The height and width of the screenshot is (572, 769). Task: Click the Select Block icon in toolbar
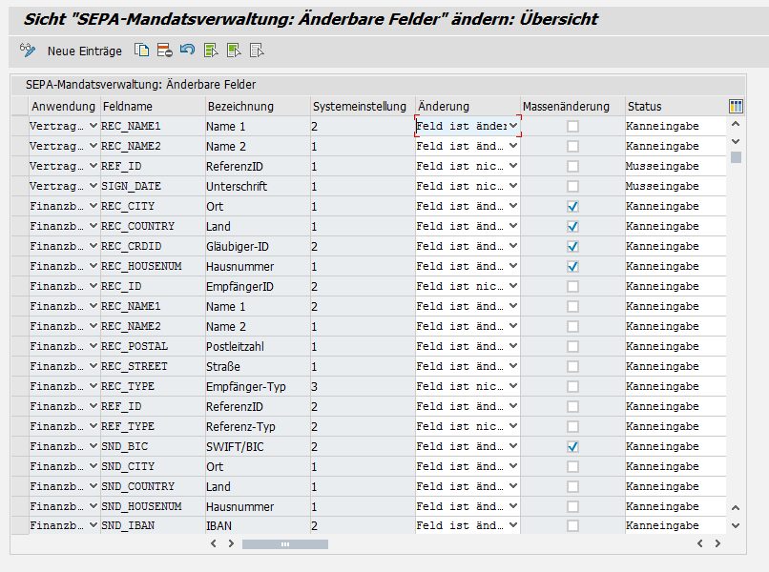(x=234, y=51)
